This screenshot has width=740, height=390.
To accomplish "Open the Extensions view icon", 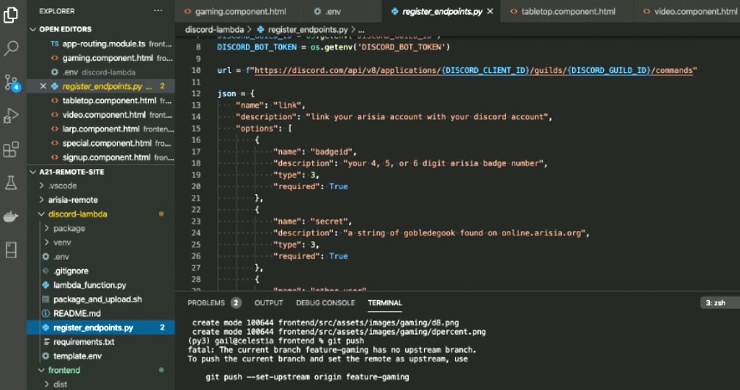I will [x=11, y=150].
